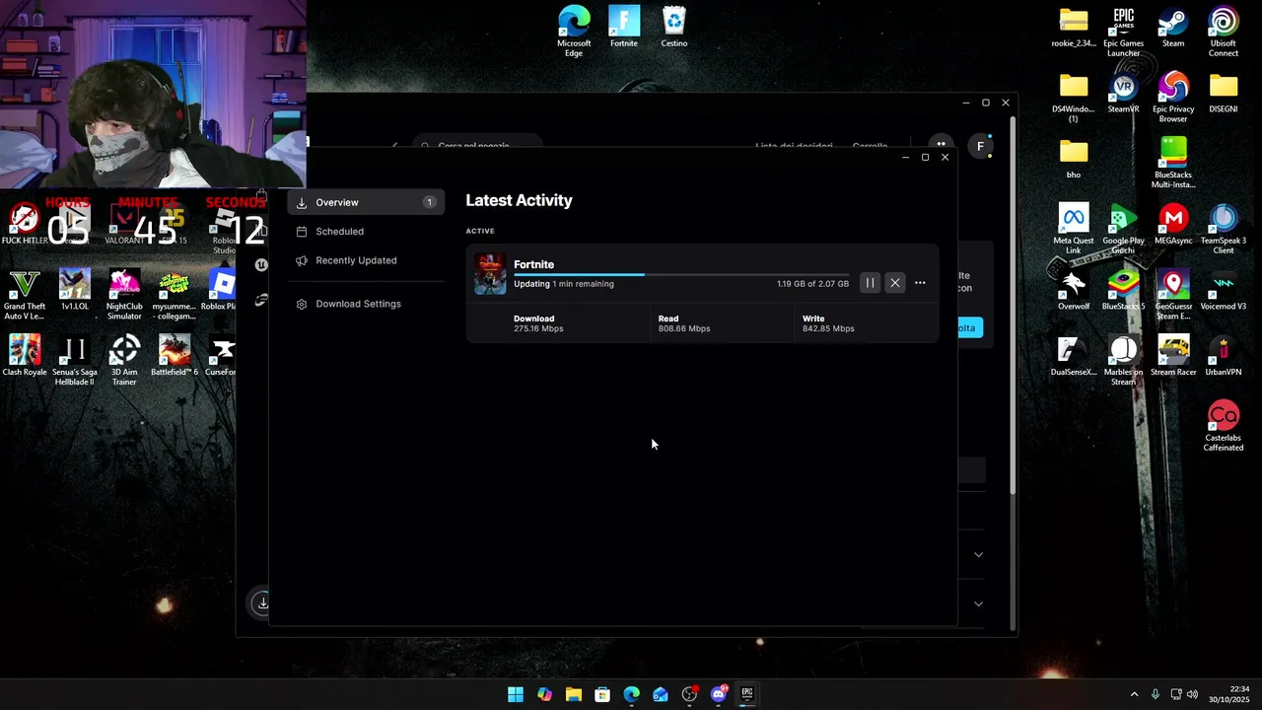Open the Windows Start menu
Viewport: 1262px width, 710px height.
(x=516, y=694)
